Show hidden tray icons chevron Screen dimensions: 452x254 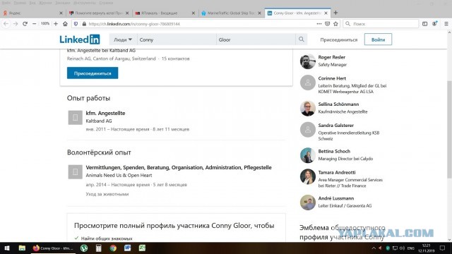(x=374, y=248)
